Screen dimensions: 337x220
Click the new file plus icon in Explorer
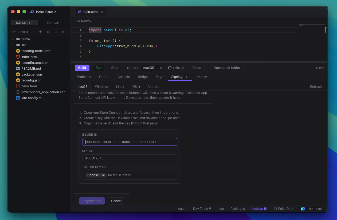(x=40, y=32)
